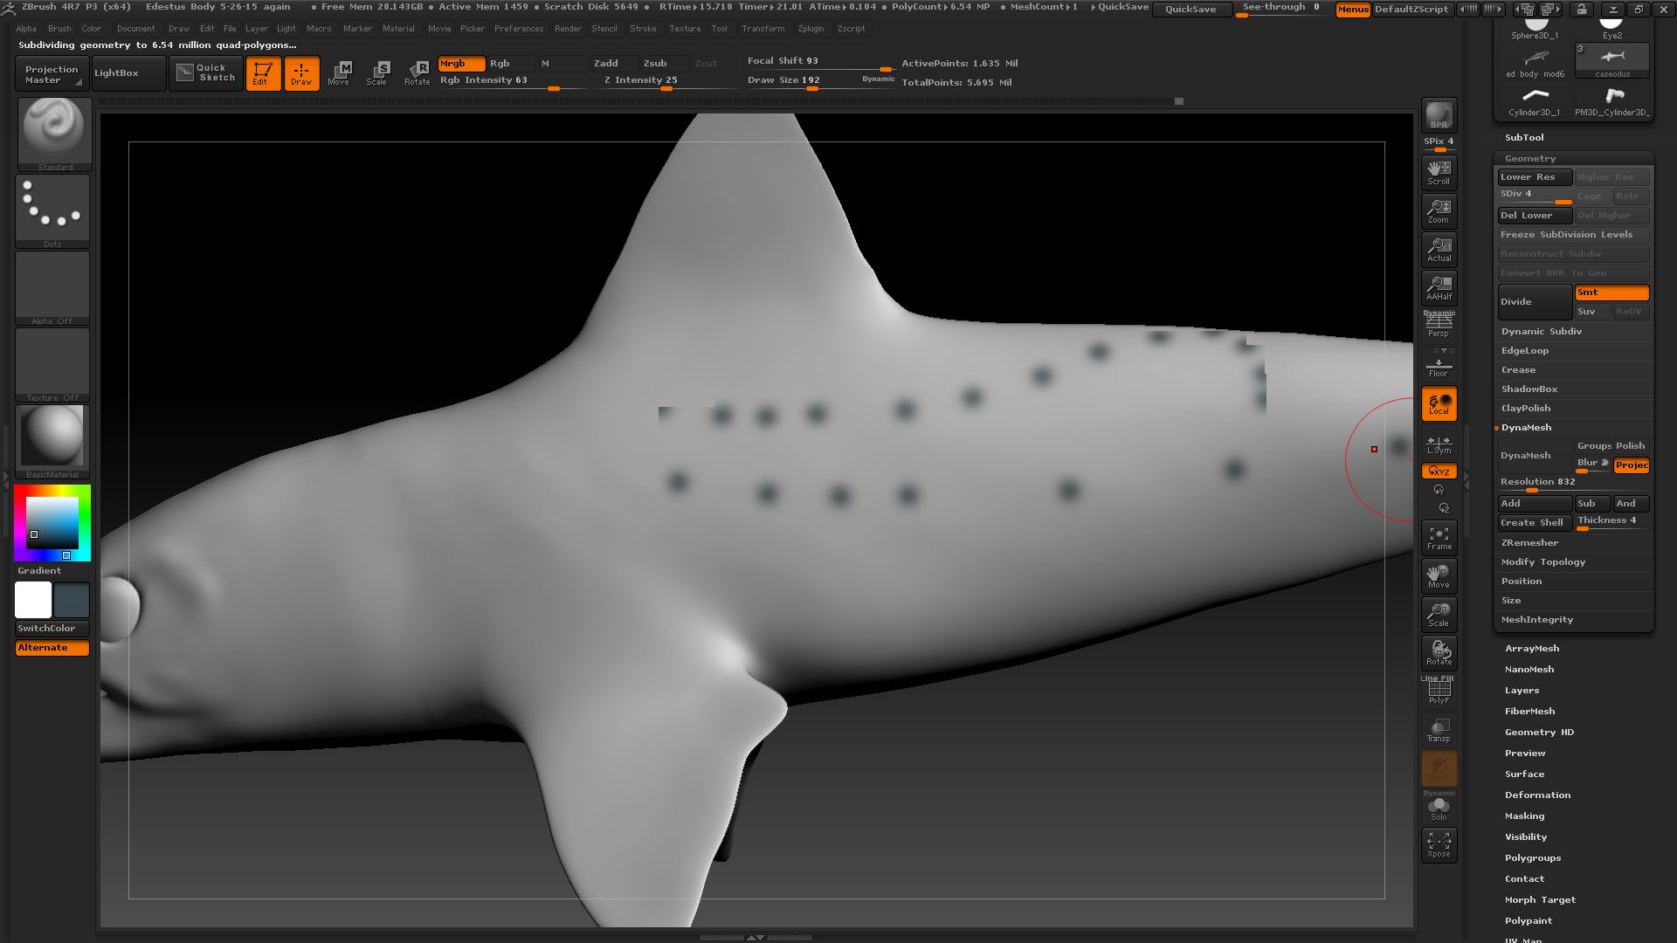Enable Transp transparency mode
This screenshot has width=1677, height=943.
click(1439, 729)
